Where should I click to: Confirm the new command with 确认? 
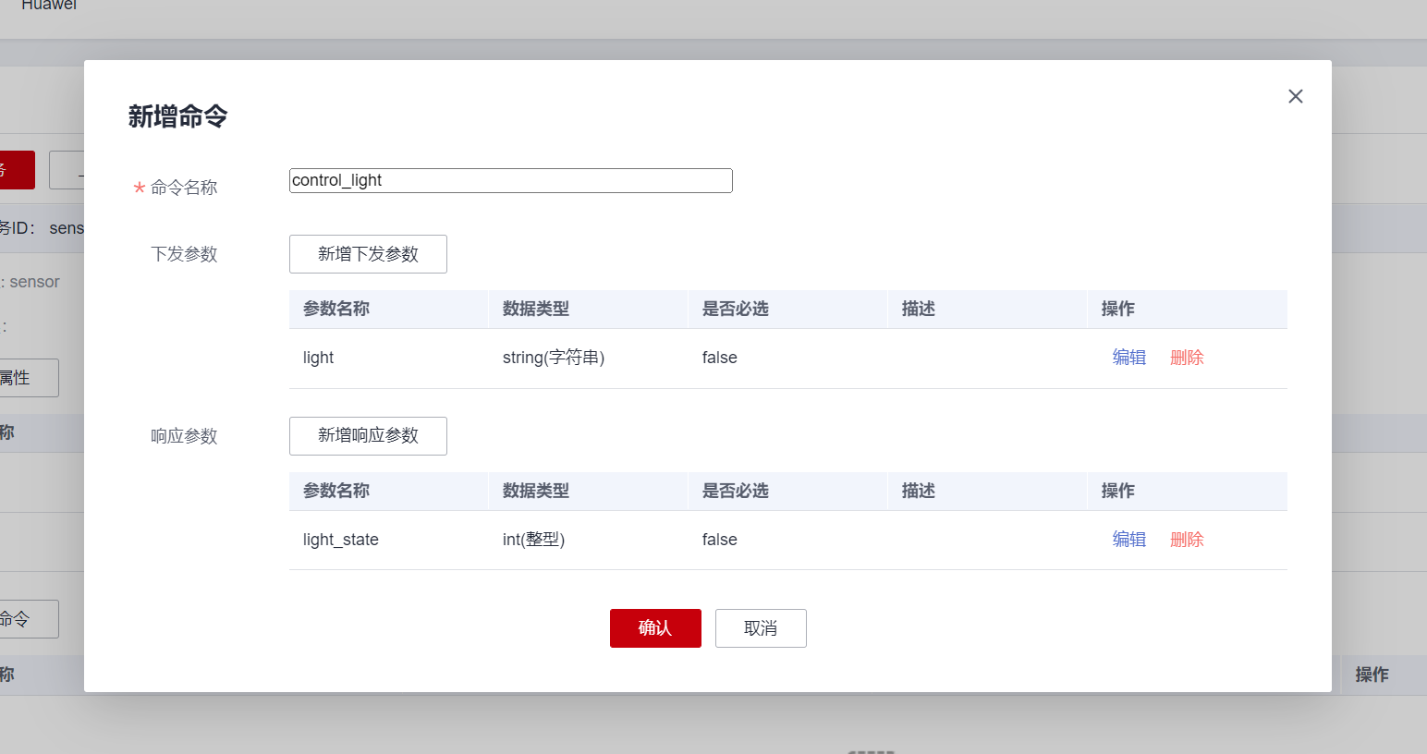click(655, 628)
